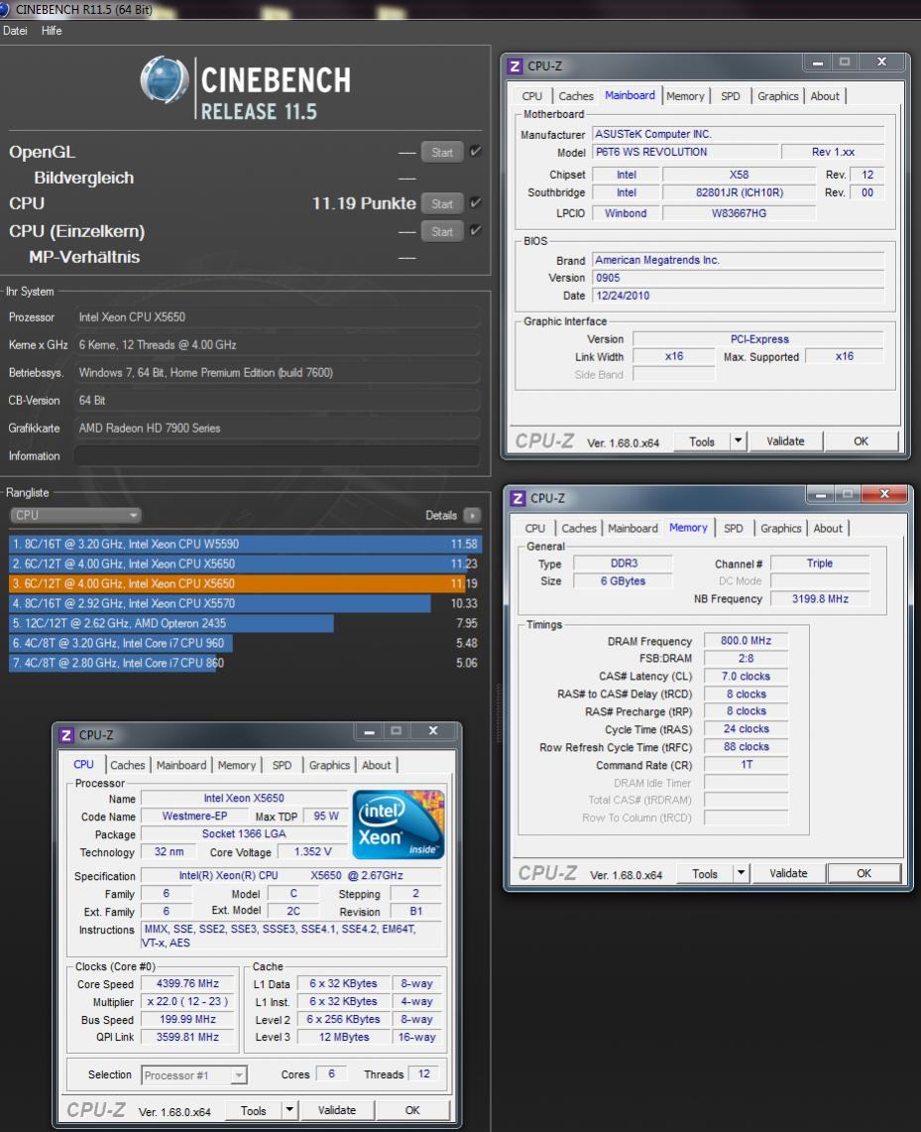Click the P6T6 WS REVOLUTION model field
Image resolution: width=921 pixels, height=1132 pixels.
point(685,153)
